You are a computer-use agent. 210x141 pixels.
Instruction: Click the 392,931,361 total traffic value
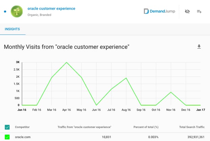click(x=196, y=137)
